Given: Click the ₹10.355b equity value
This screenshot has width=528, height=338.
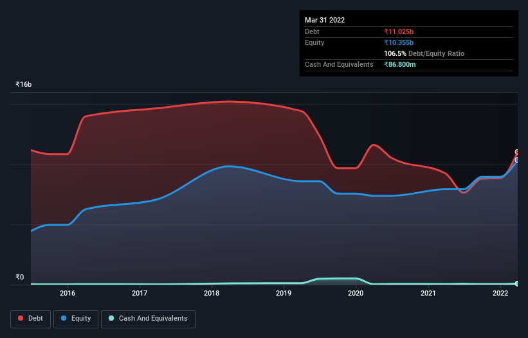Looking at the screenshot, I should click(x=399, y=42).
